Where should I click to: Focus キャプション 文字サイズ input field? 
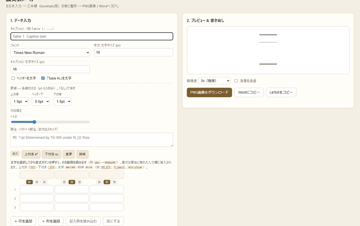click(50, 69)
